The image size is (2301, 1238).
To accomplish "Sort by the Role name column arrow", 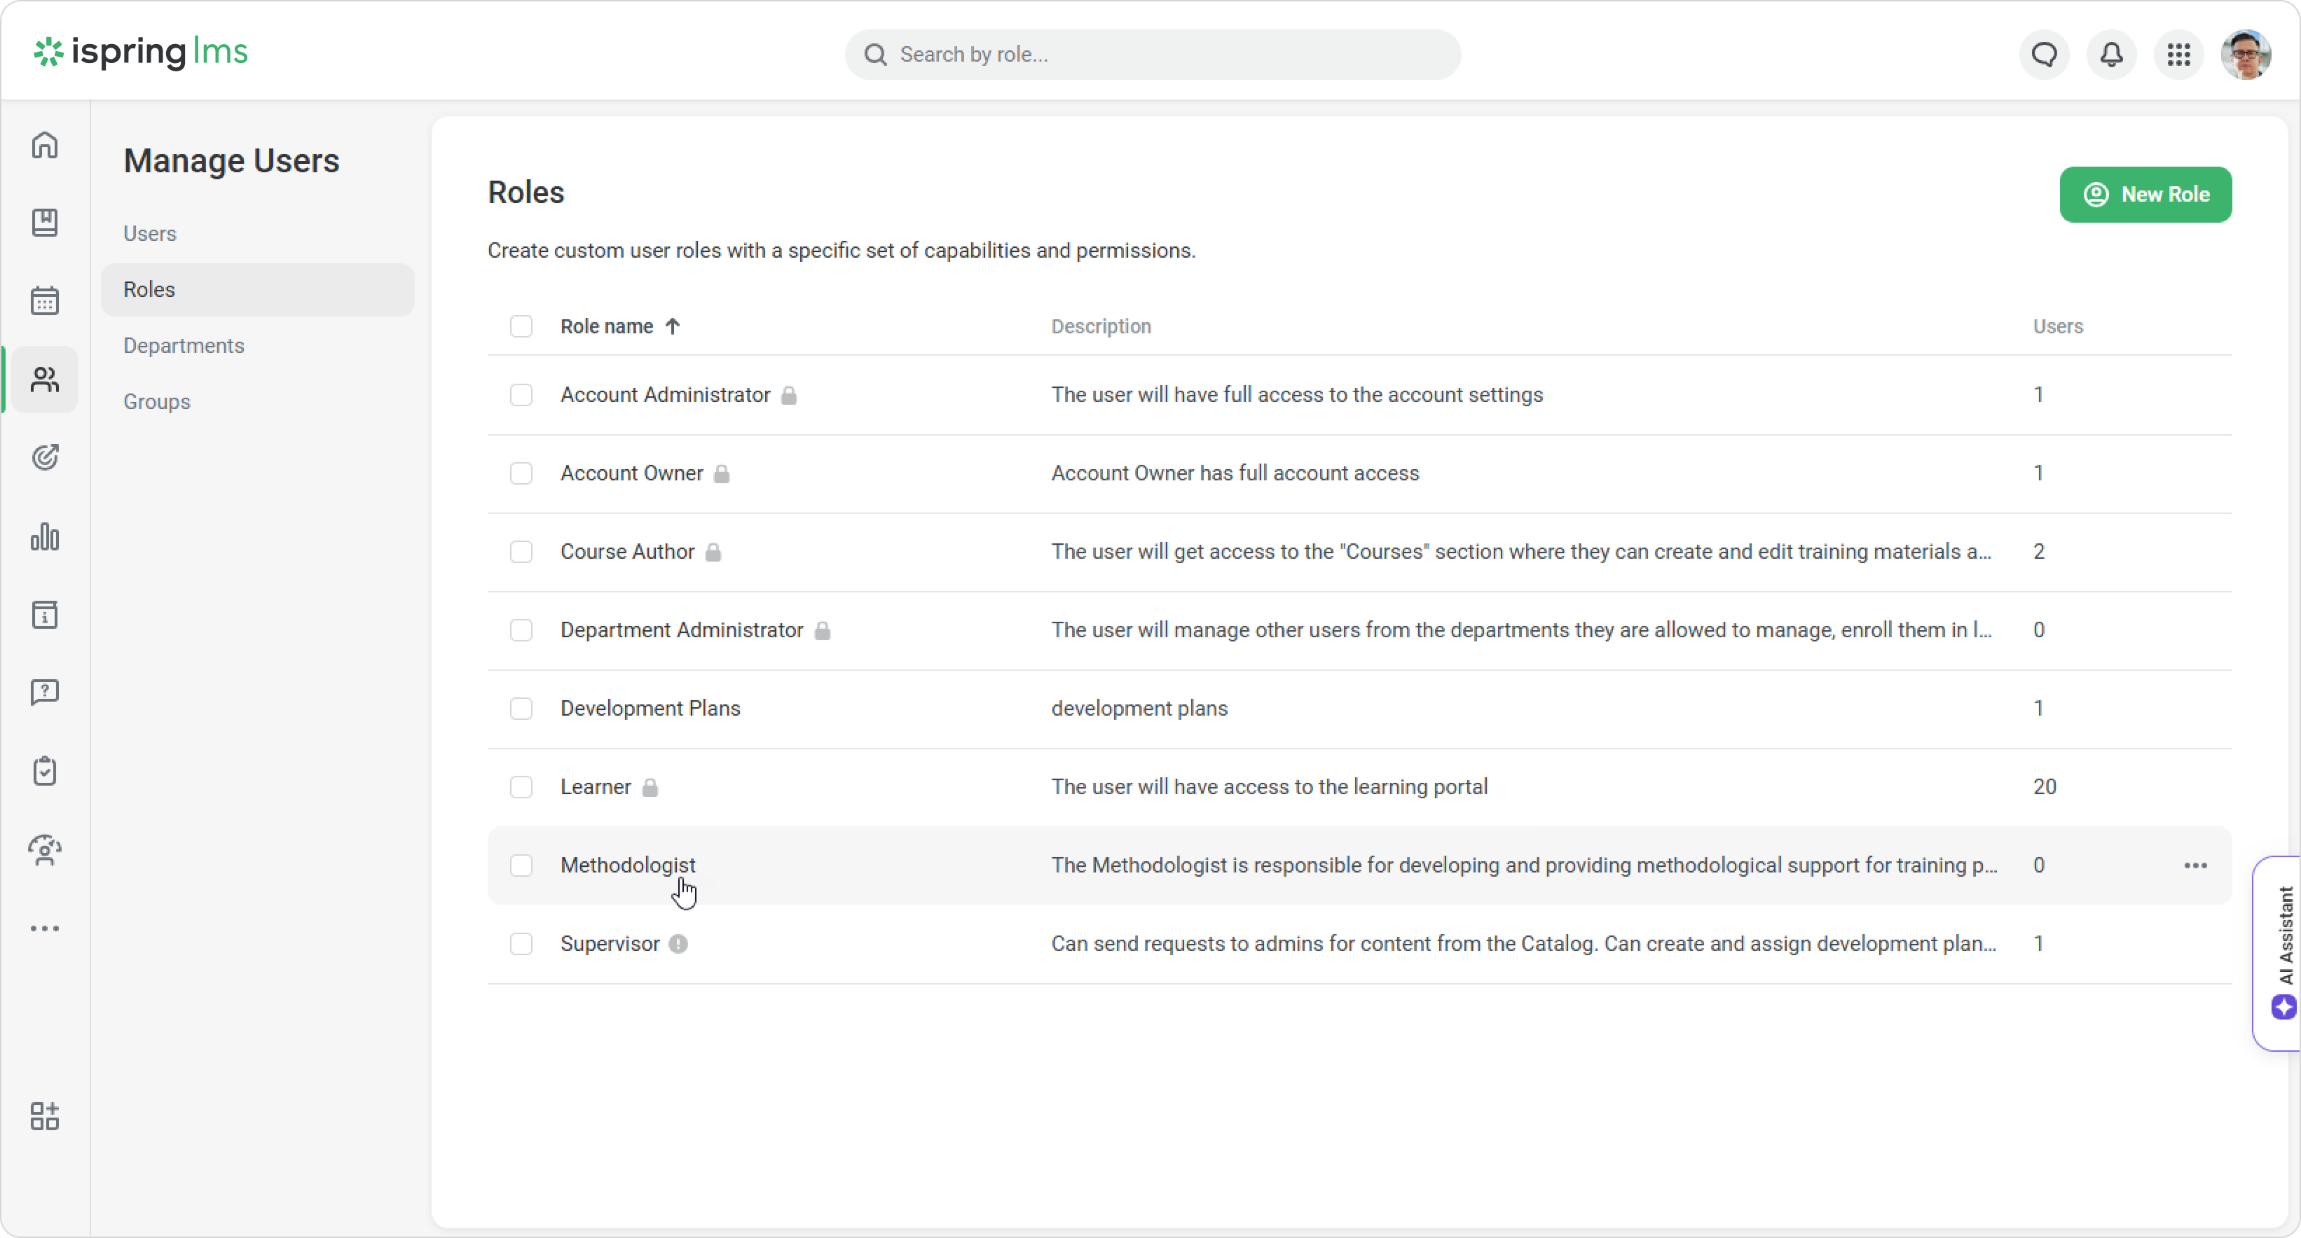I will (x=673, y=327).
